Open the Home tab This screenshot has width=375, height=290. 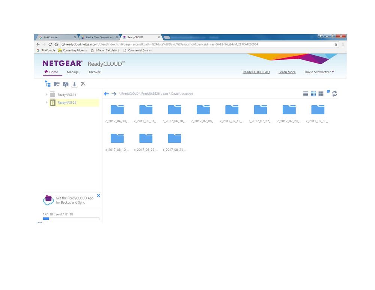tap(51, 72)
